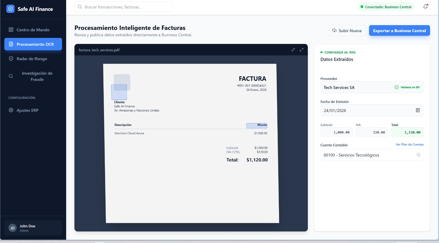The height and width of the screenshot is (243, 439).
Task: Click the Proveedor field Tech Services SA
Action: click(357, 88)
